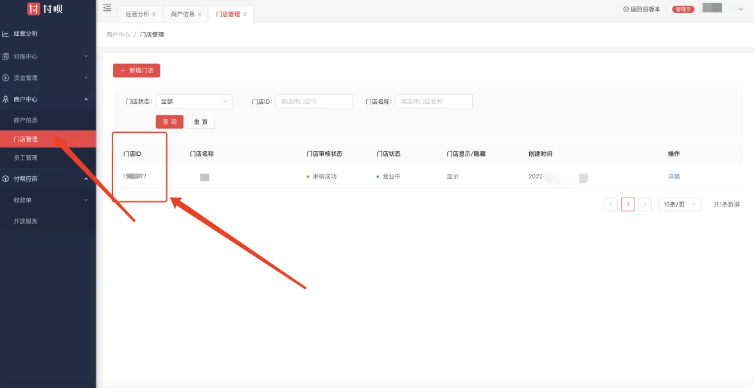Viewport: 754px width, 388px height.
Task: Close the 门店管理 tab
Action: pos(245,14)
